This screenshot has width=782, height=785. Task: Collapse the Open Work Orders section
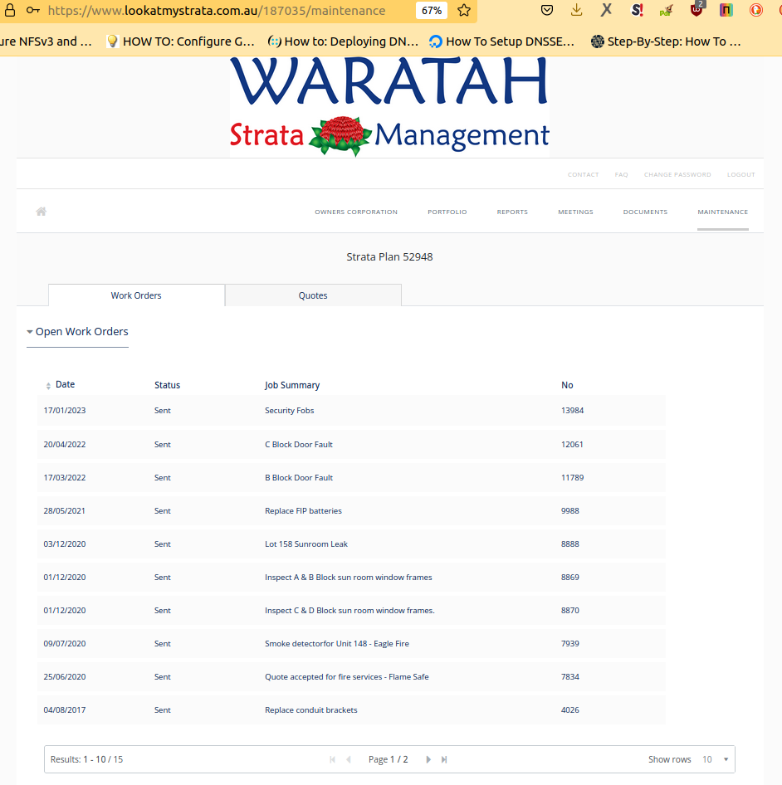tap(78, 331)
